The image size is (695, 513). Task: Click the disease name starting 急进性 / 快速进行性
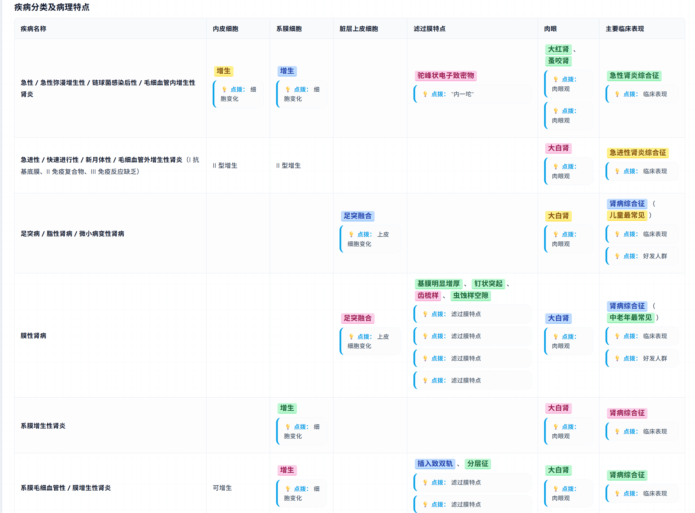pos(110,165)
